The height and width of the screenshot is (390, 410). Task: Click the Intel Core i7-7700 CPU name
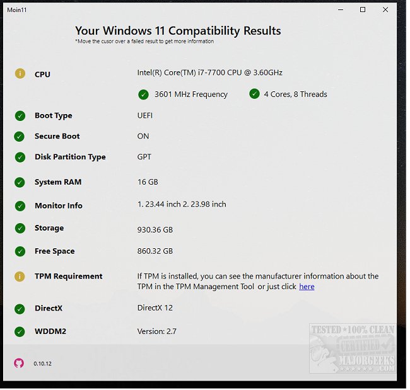(209, 72)
